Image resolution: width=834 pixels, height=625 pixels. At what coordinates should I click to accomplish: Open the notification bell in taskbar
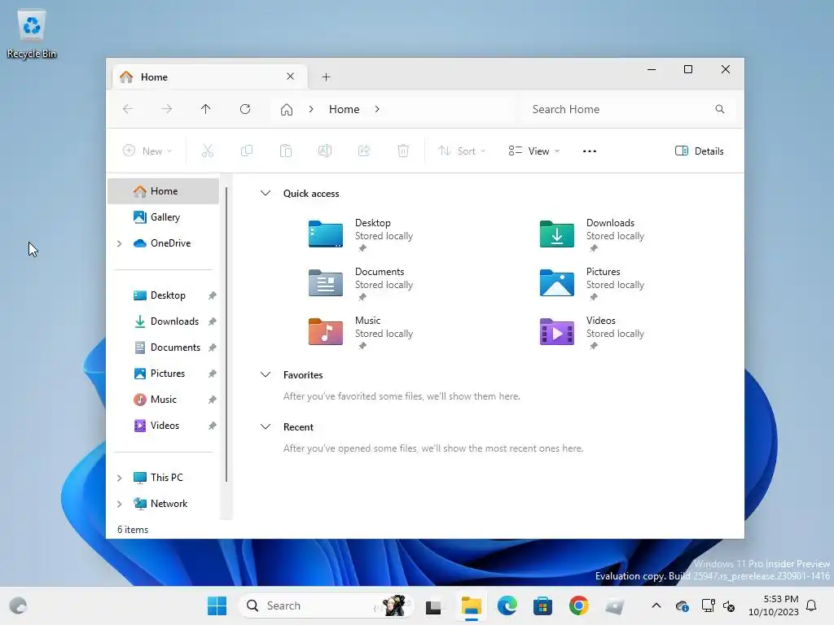coord(811,605)
